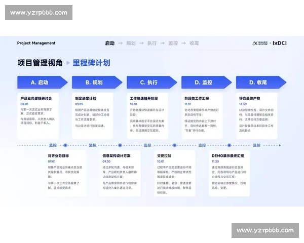Select the blue C. 执行 arrow banner
This screenshot has width=304, height=243.
tap(150, 82)
